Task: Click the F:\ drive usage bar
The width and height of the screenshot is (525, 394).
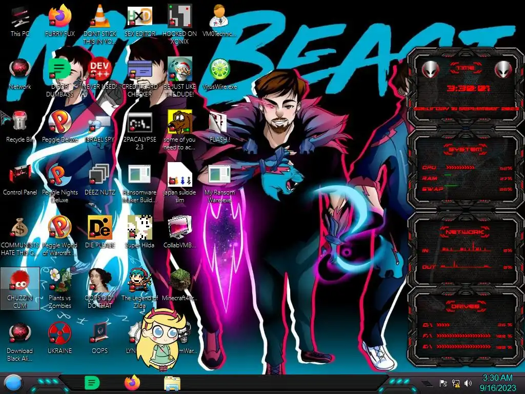Action: point(463,336)
